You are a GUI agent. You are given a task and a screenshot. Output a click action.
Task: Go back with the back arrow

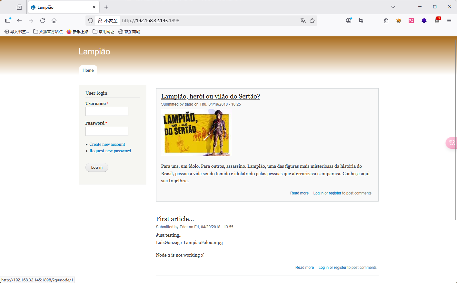[x=19, y=21]
